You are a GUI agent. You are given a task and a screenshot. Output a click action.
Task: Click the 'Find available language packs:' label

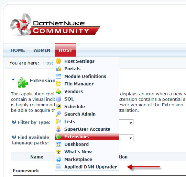pyautogui.click(x=31, y=140)
